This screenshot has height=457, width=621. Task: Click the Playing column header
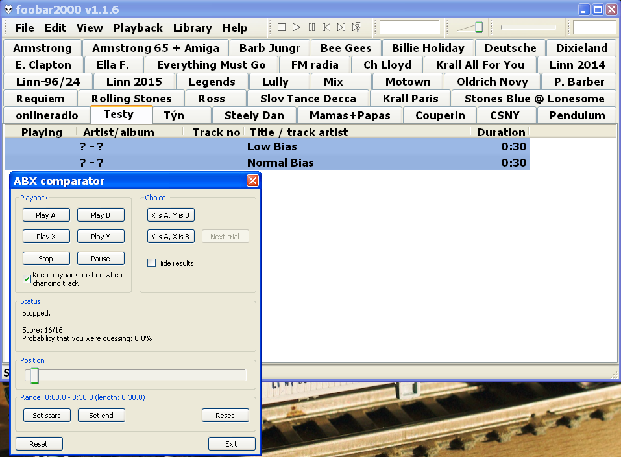(40, 132)
